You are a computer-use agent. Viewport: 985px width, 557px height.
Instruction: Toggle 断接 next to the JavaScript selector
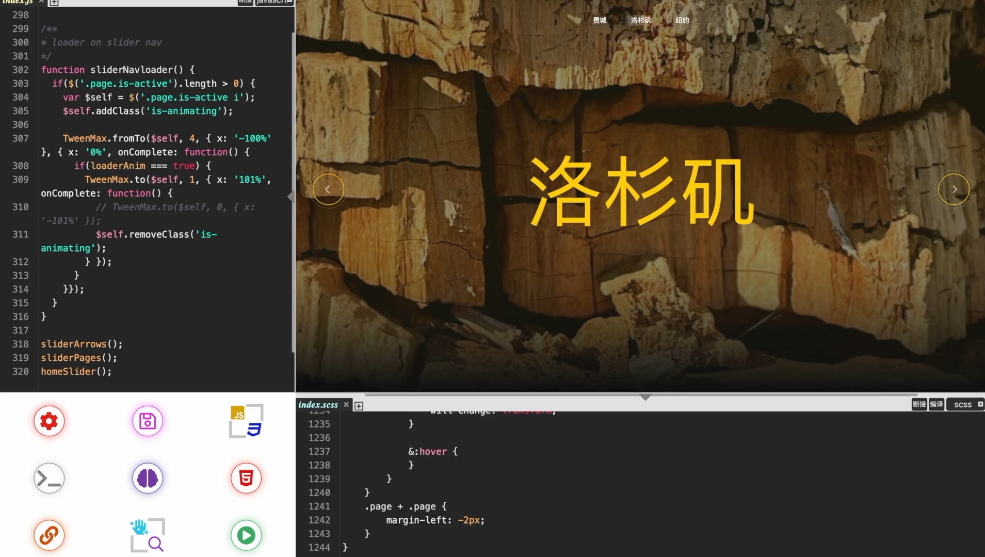coord(245,2)
